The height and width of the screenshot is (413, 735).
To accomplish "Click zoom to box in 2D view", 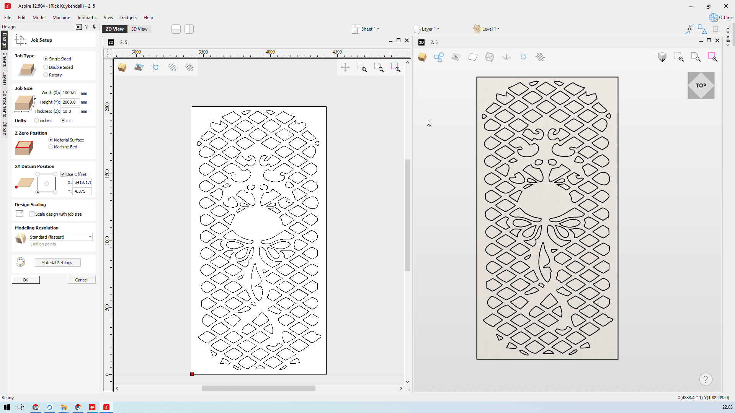I will (x=362, y=68).
